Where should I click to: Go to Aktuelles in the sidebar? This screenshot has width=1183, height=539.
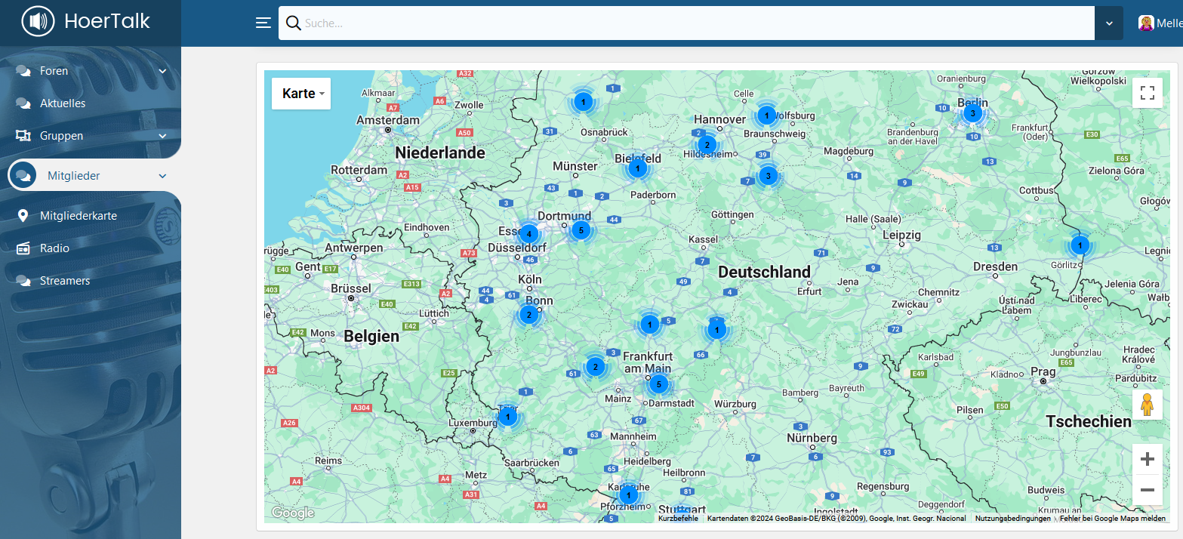tap(62, 103)
